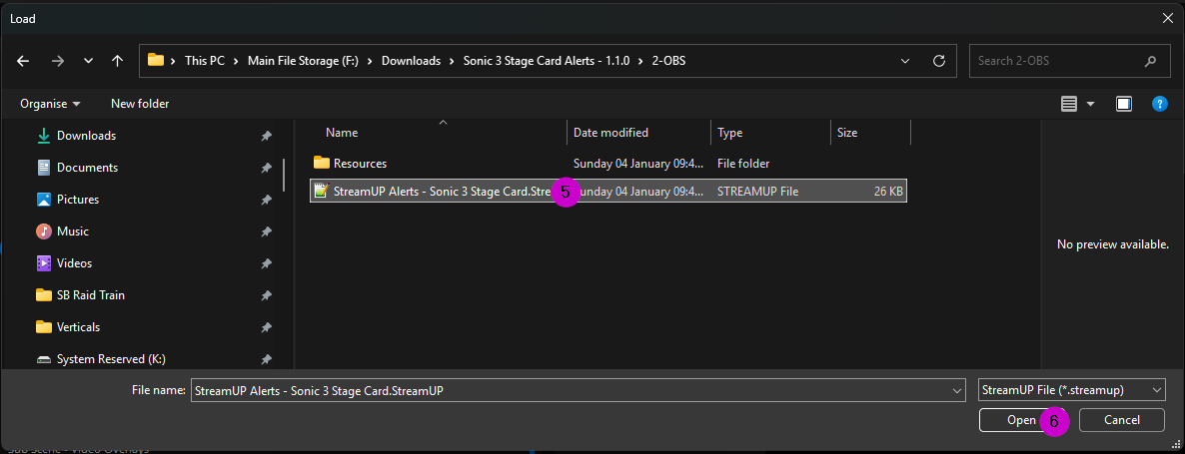Open the Help button
Image resolution: width=1185 pixels, height=454 pixels.
(1160, 104)
